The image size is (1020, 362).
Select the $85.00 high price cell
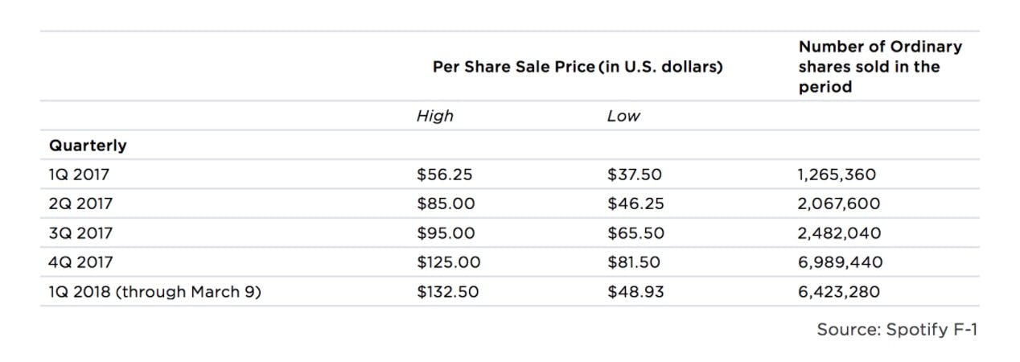click(x=446, y=204)
